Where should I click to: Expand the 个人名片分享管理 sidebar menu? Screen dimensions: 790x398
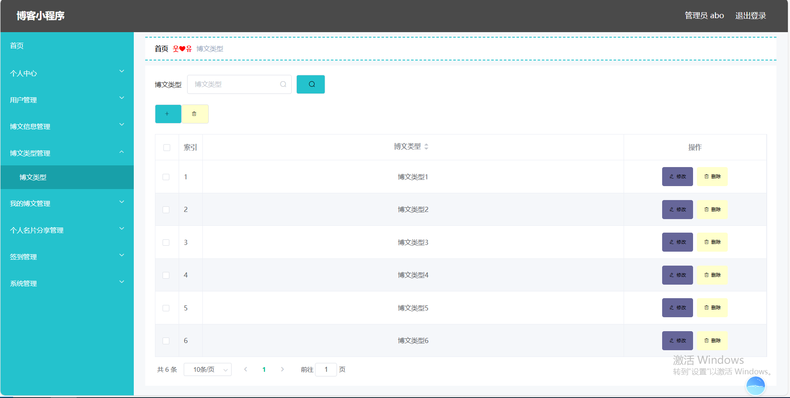pos(67,230)
